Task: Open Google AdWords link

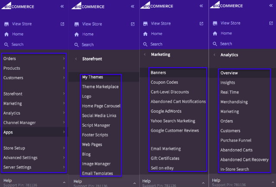Action: 166,111
